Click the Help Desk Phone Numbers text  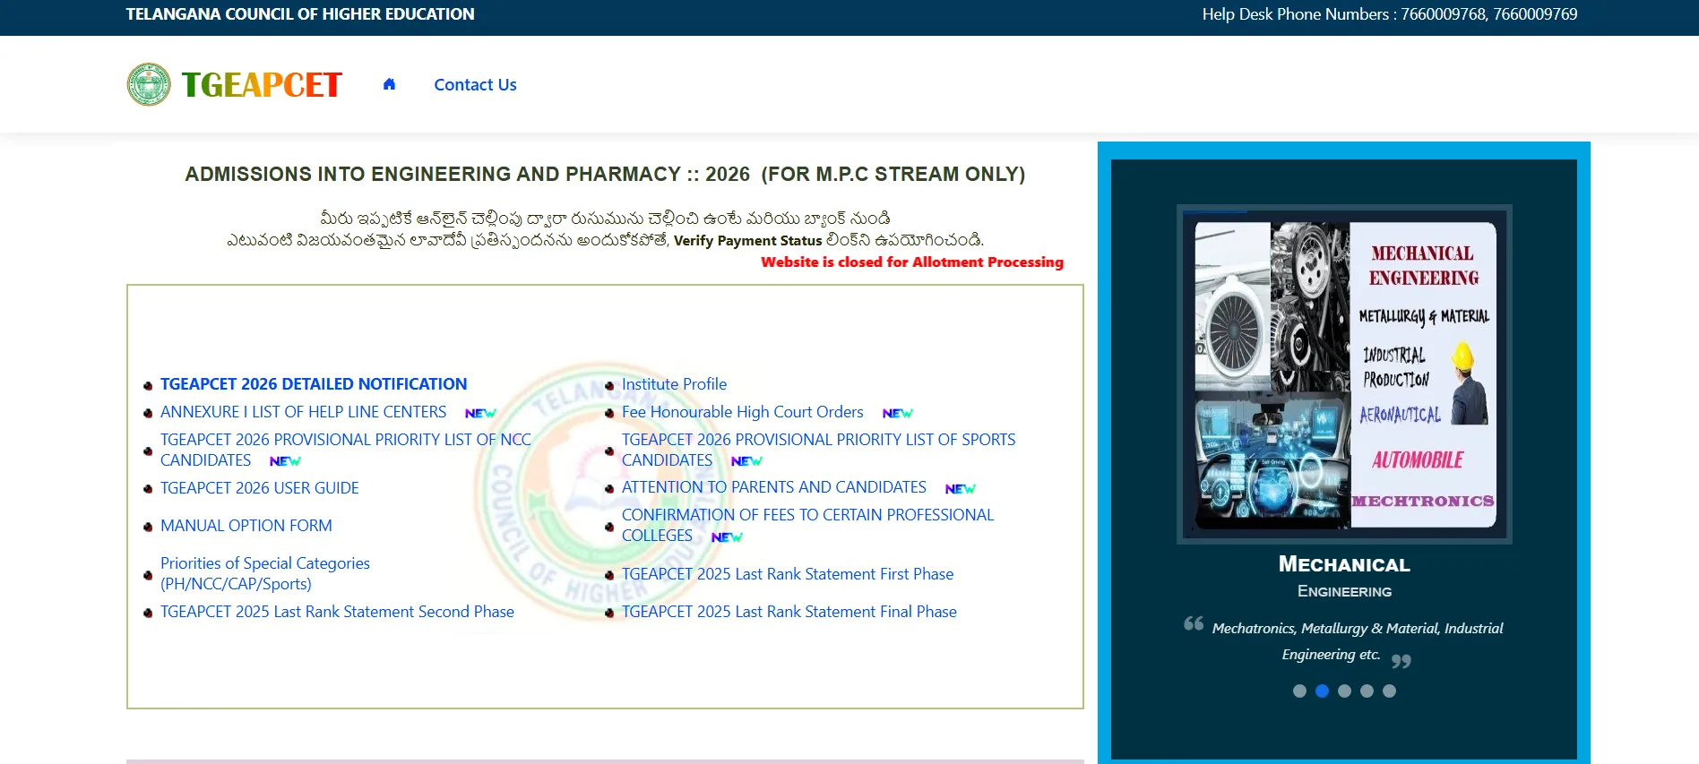[x=1390, y=14]
